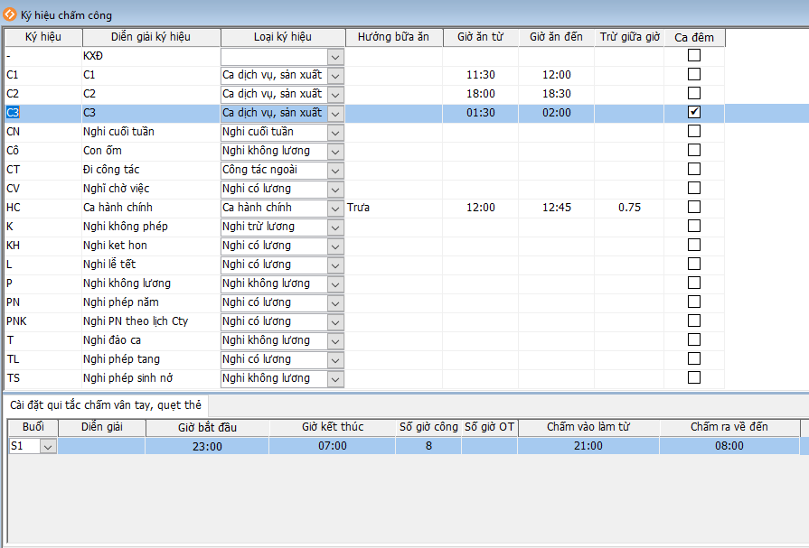Screen dimensions: 809x548
Task: Click the Số giờ công cell showing 8
Action: 428,446
